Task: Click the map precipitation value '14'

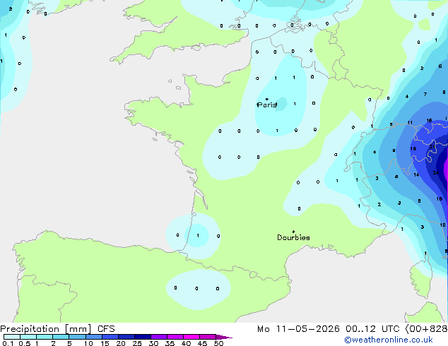Action: click(416, 174)
